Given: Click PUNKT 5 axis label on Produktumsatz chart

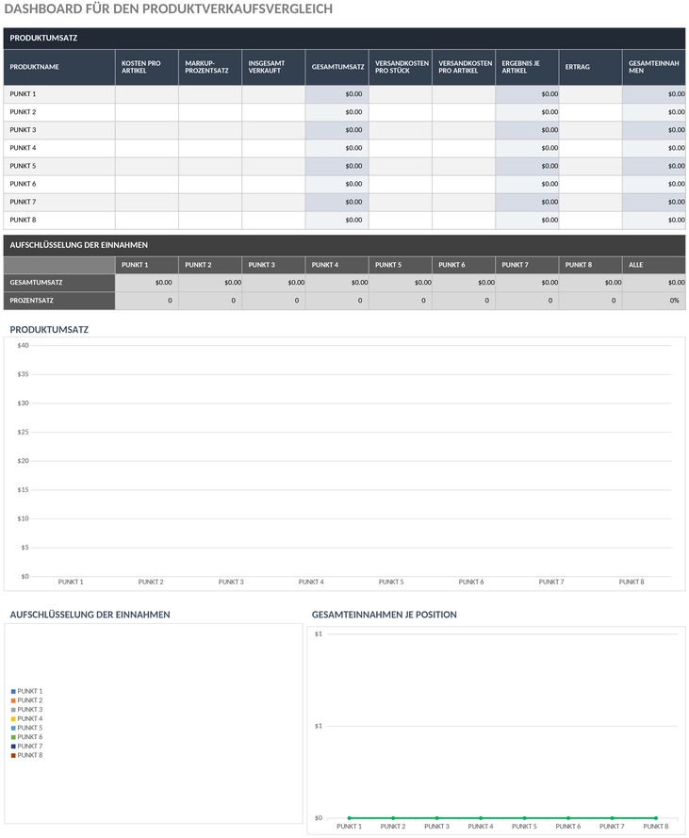Looking at the screenshot, I should (x=391, y=582).
